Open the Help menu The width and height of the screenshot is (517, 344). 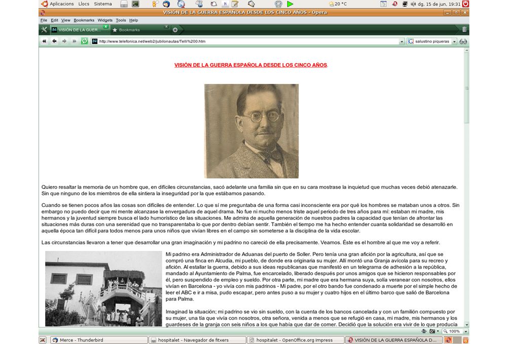pyautogui.click(x=133, y=20)
